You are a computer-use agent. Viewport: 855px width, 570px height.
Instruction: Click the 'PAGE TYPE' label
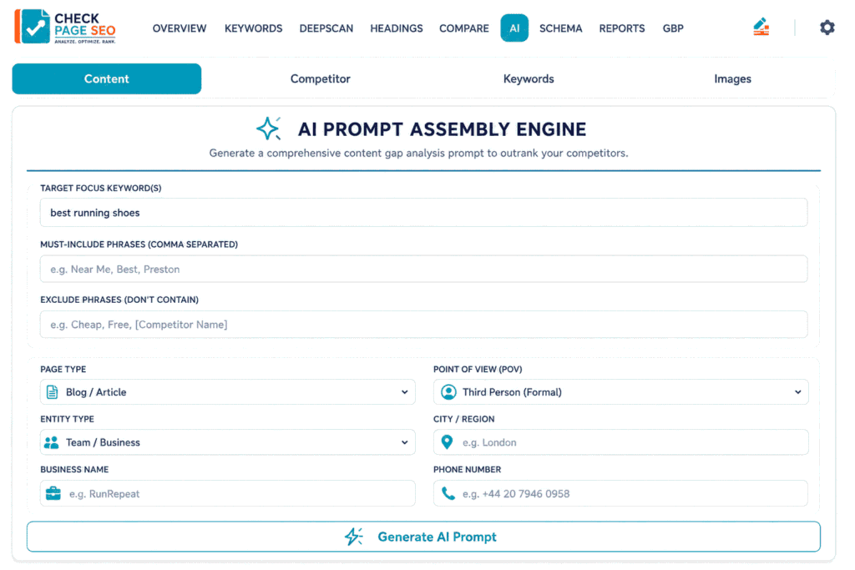coord(63,369)
